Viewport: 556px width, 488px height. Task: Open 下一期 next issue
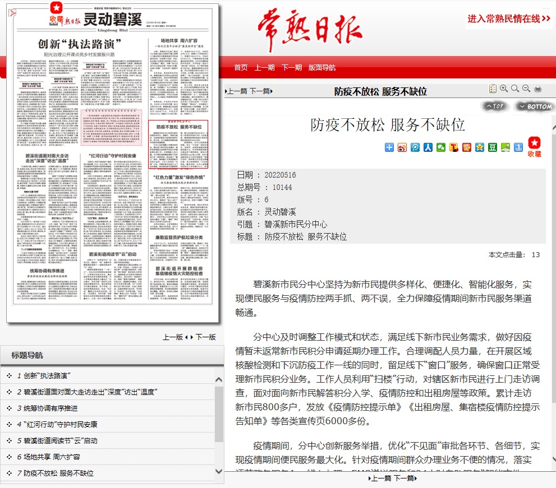click(292, 67)
